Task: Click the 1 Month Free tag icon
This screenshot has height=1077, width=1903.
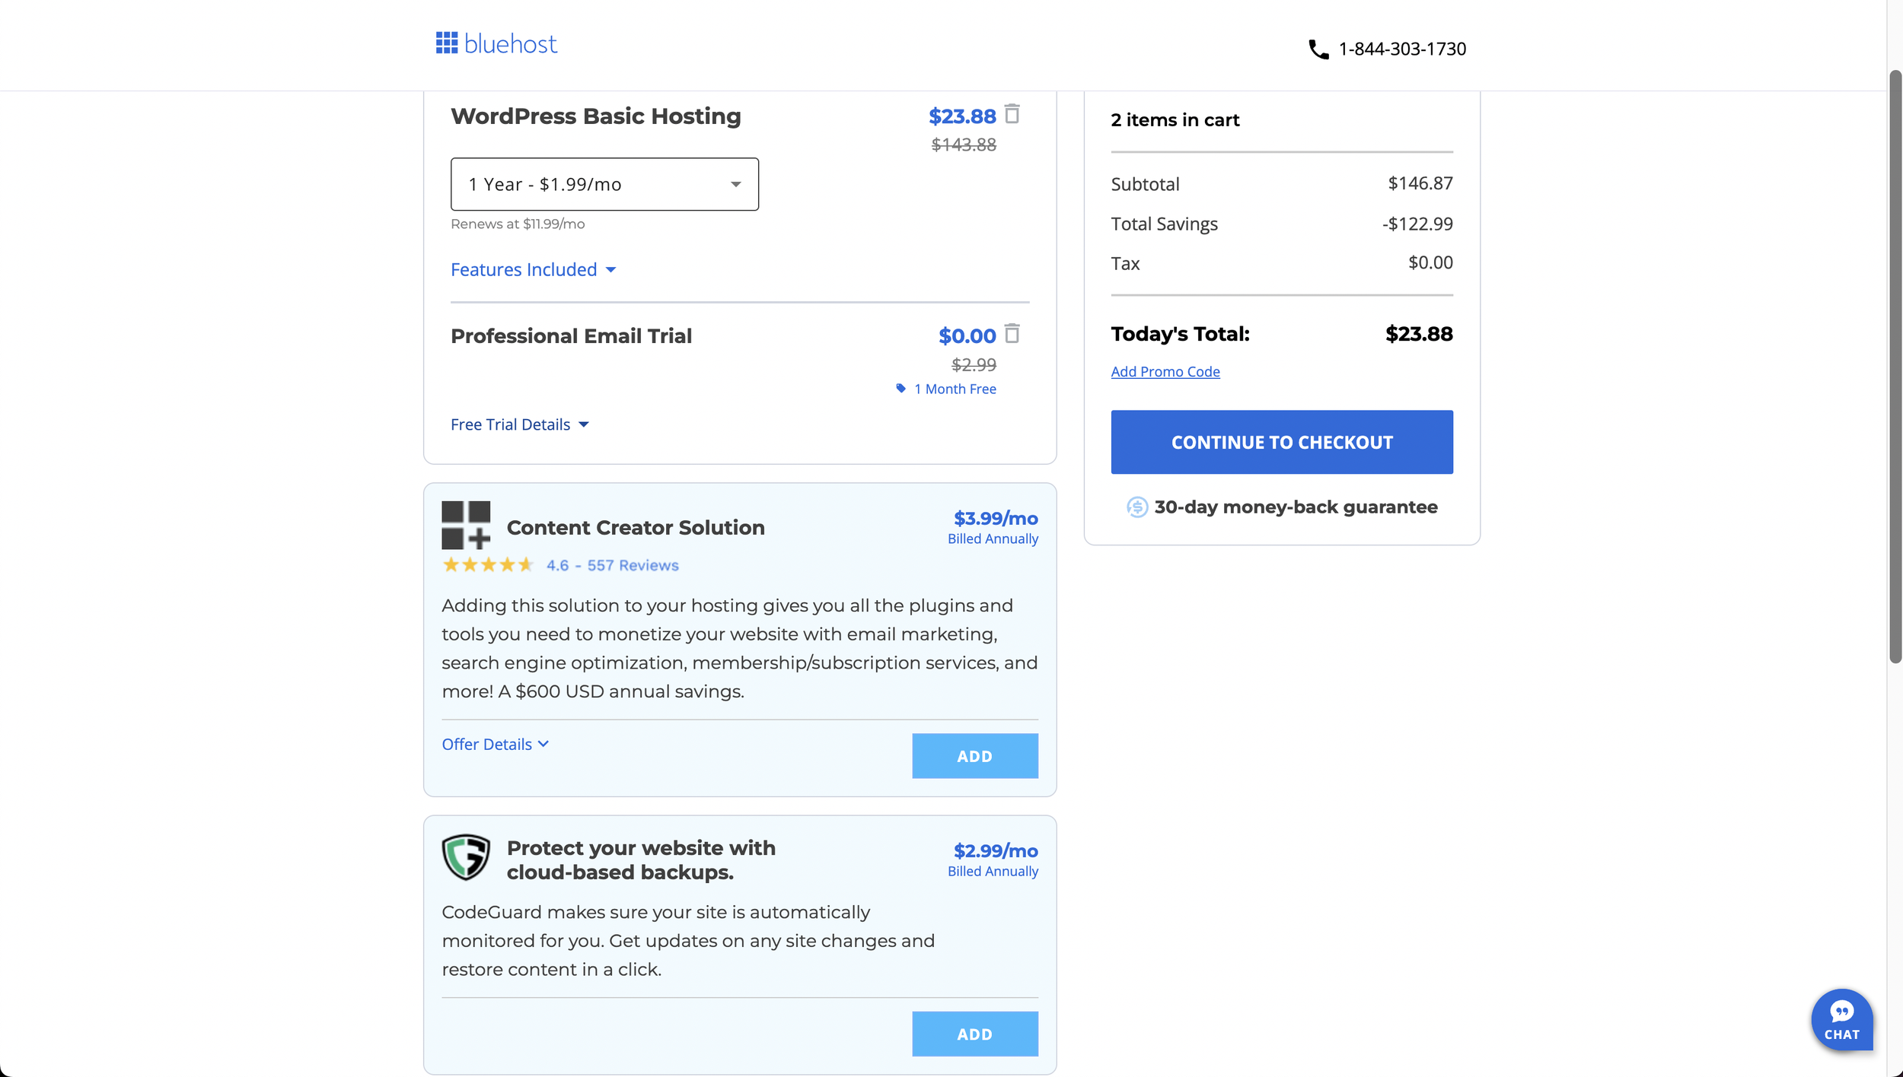Action: pyautogui.click(x=900, y=389)
